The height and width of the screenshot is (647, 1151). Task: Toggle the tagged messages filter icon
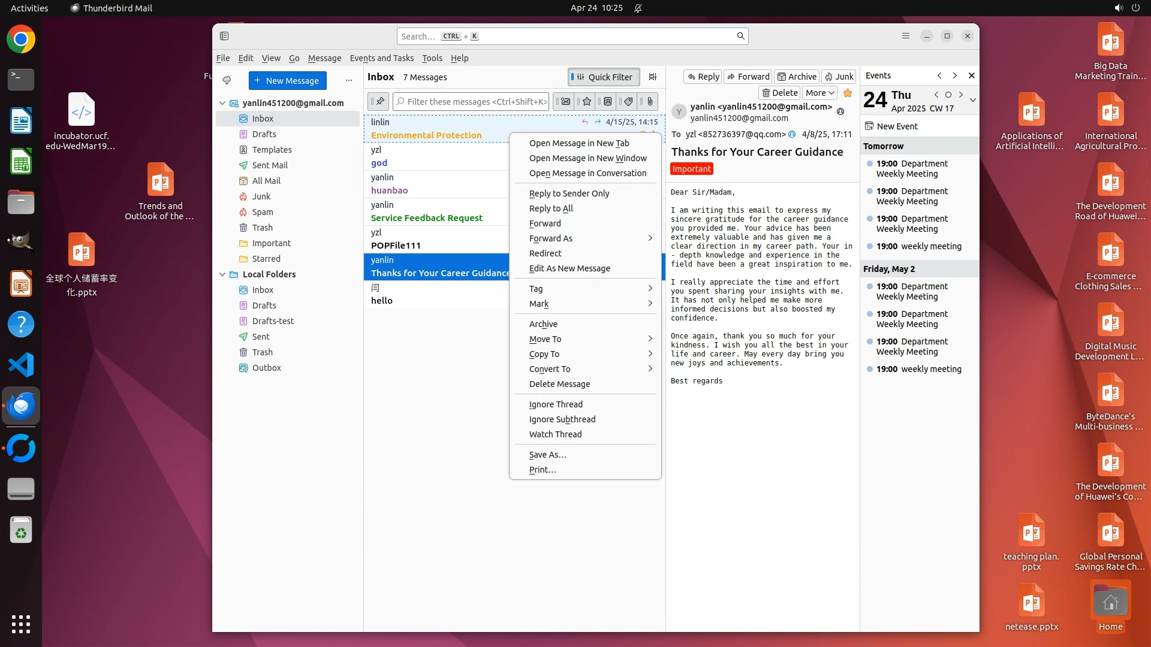click(628, 101)
